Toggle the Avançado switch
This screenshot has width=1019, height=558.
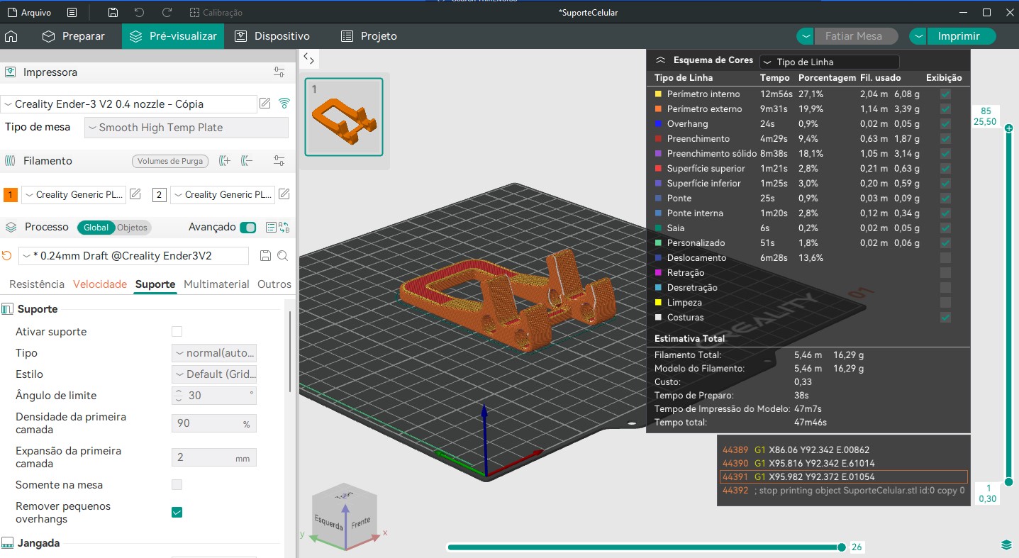point(247,228)
